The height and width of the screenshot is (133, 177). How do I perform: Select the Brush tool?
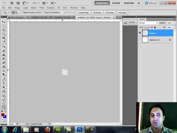tap(4, 51)
